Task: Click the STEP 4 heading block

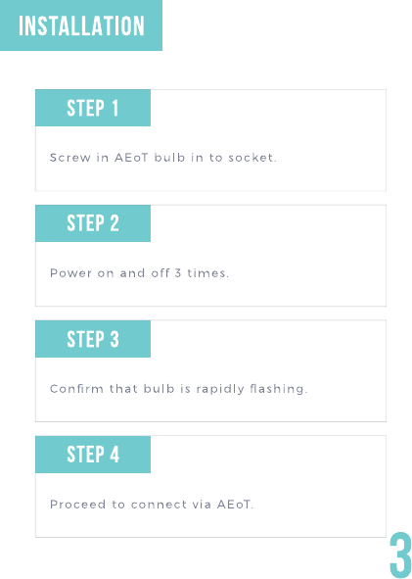Action: click(93, 455)
